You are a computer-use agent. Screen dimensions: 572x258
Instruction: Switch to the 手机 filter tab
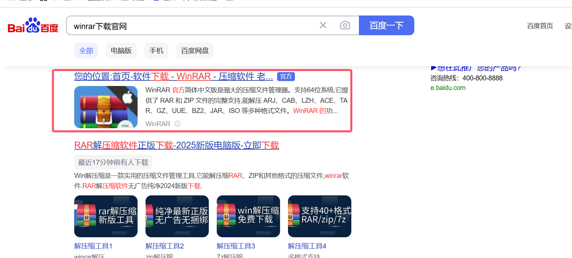coord(156,50)
